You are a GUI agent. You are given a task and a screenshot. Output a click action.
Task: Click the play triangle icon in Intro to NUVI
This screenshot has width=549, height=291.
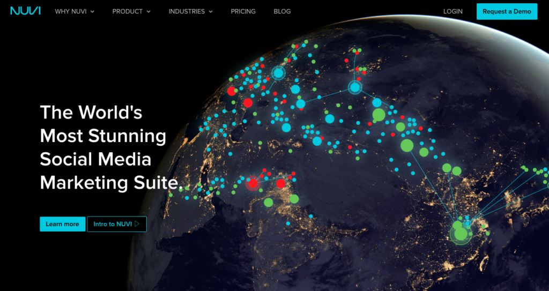pyautogui.click(x=137, y=224)
